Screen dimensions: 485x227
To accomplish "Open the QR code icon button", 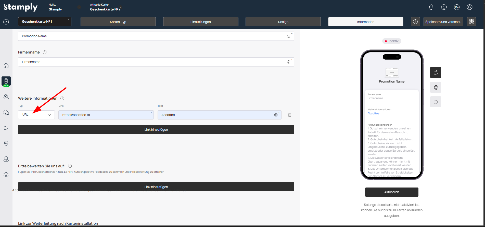I will pyautogui.click(x=471, y=22).
